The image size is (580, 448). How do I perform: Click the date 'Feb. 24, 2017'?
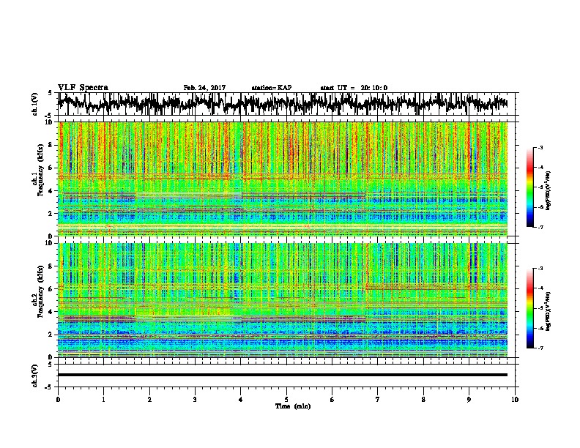[x=204, y=88]
